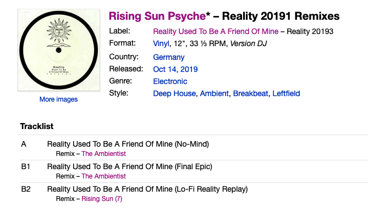Open the More images link
This screenshot has width=368, height=212.
(x=58, y=99)
